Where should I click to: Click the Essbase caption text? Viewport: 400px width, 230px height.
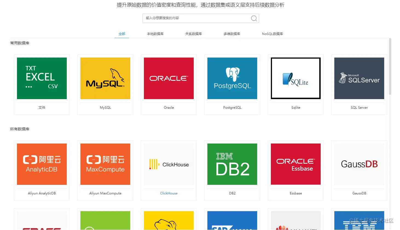click(296, 193)
